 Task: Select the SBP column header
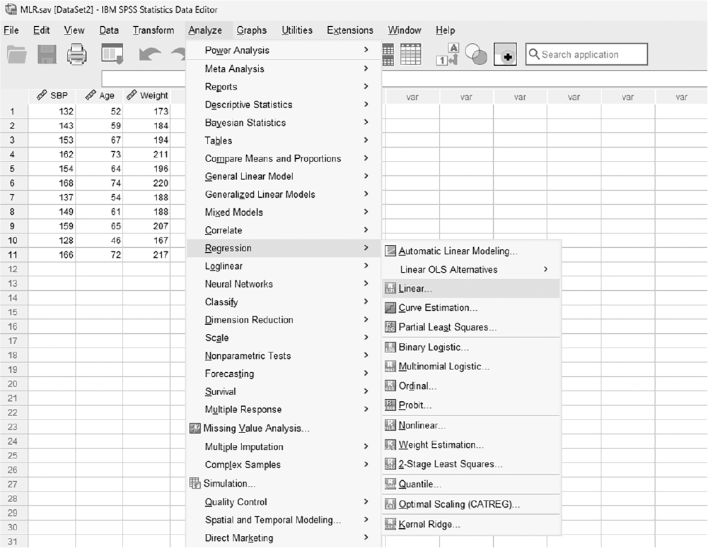52,95
